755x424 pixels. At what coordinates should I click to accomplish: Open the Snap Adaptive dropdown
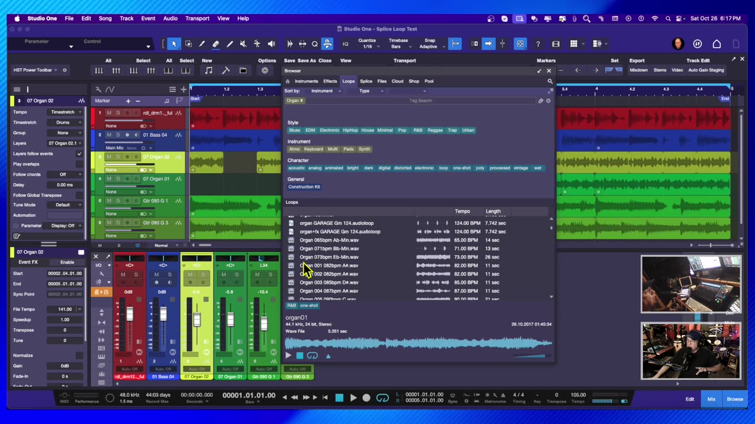click(430, 44)
